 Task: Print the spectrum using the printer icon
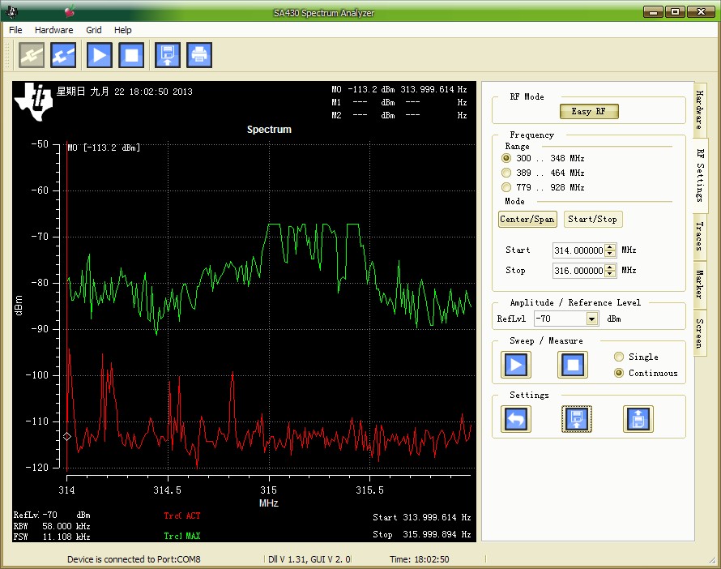pyautogui.click(x=199, y=55)
